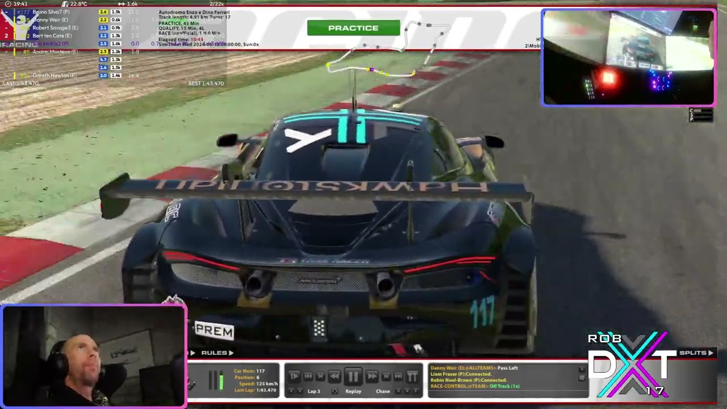This screenshot has width=727, height=409.
Task: Click the green throttle bar gauge
Action: pyautogui.click(x=221, y=380)
